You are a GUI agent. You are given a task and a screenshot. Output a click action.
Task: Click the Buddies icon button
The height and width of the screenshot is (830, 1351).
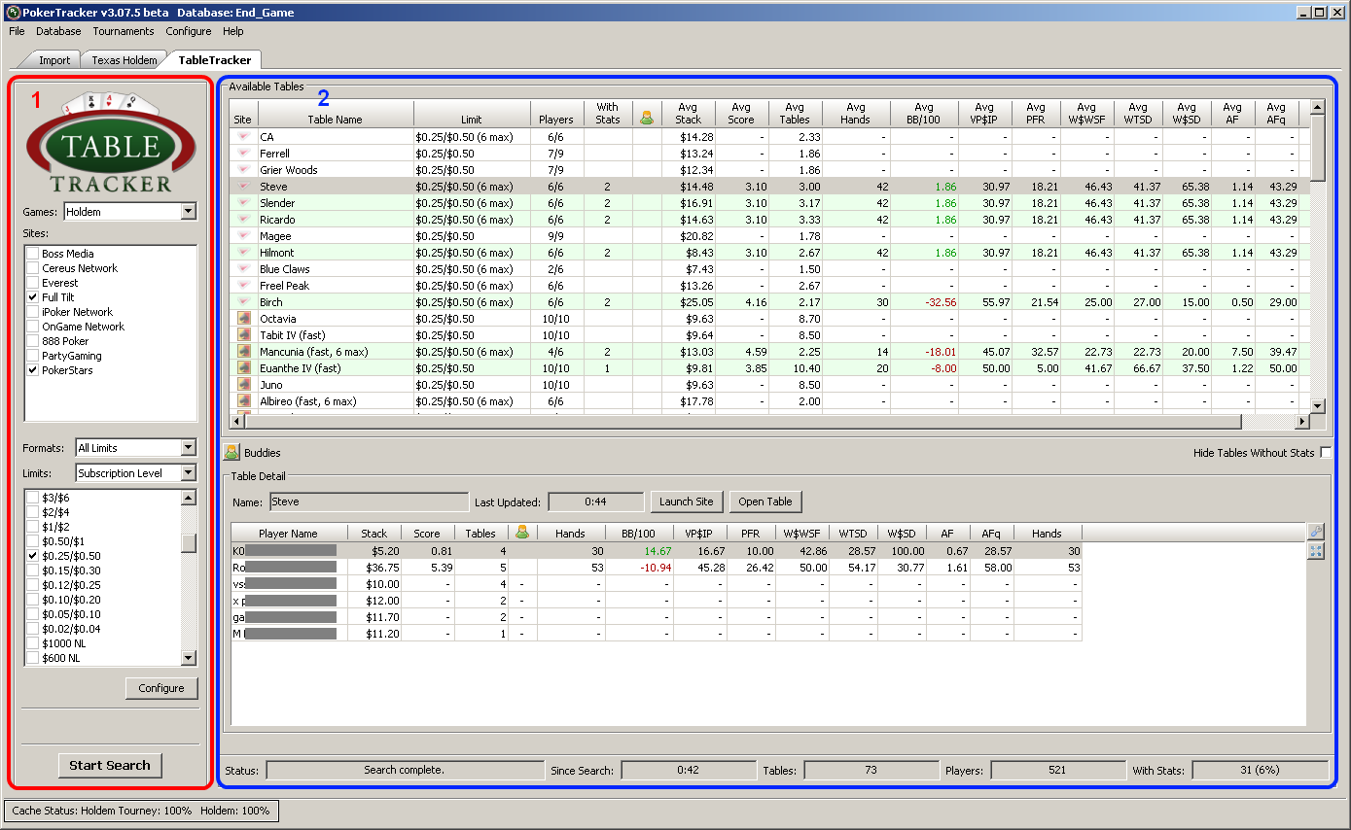[x=231, y=452]
